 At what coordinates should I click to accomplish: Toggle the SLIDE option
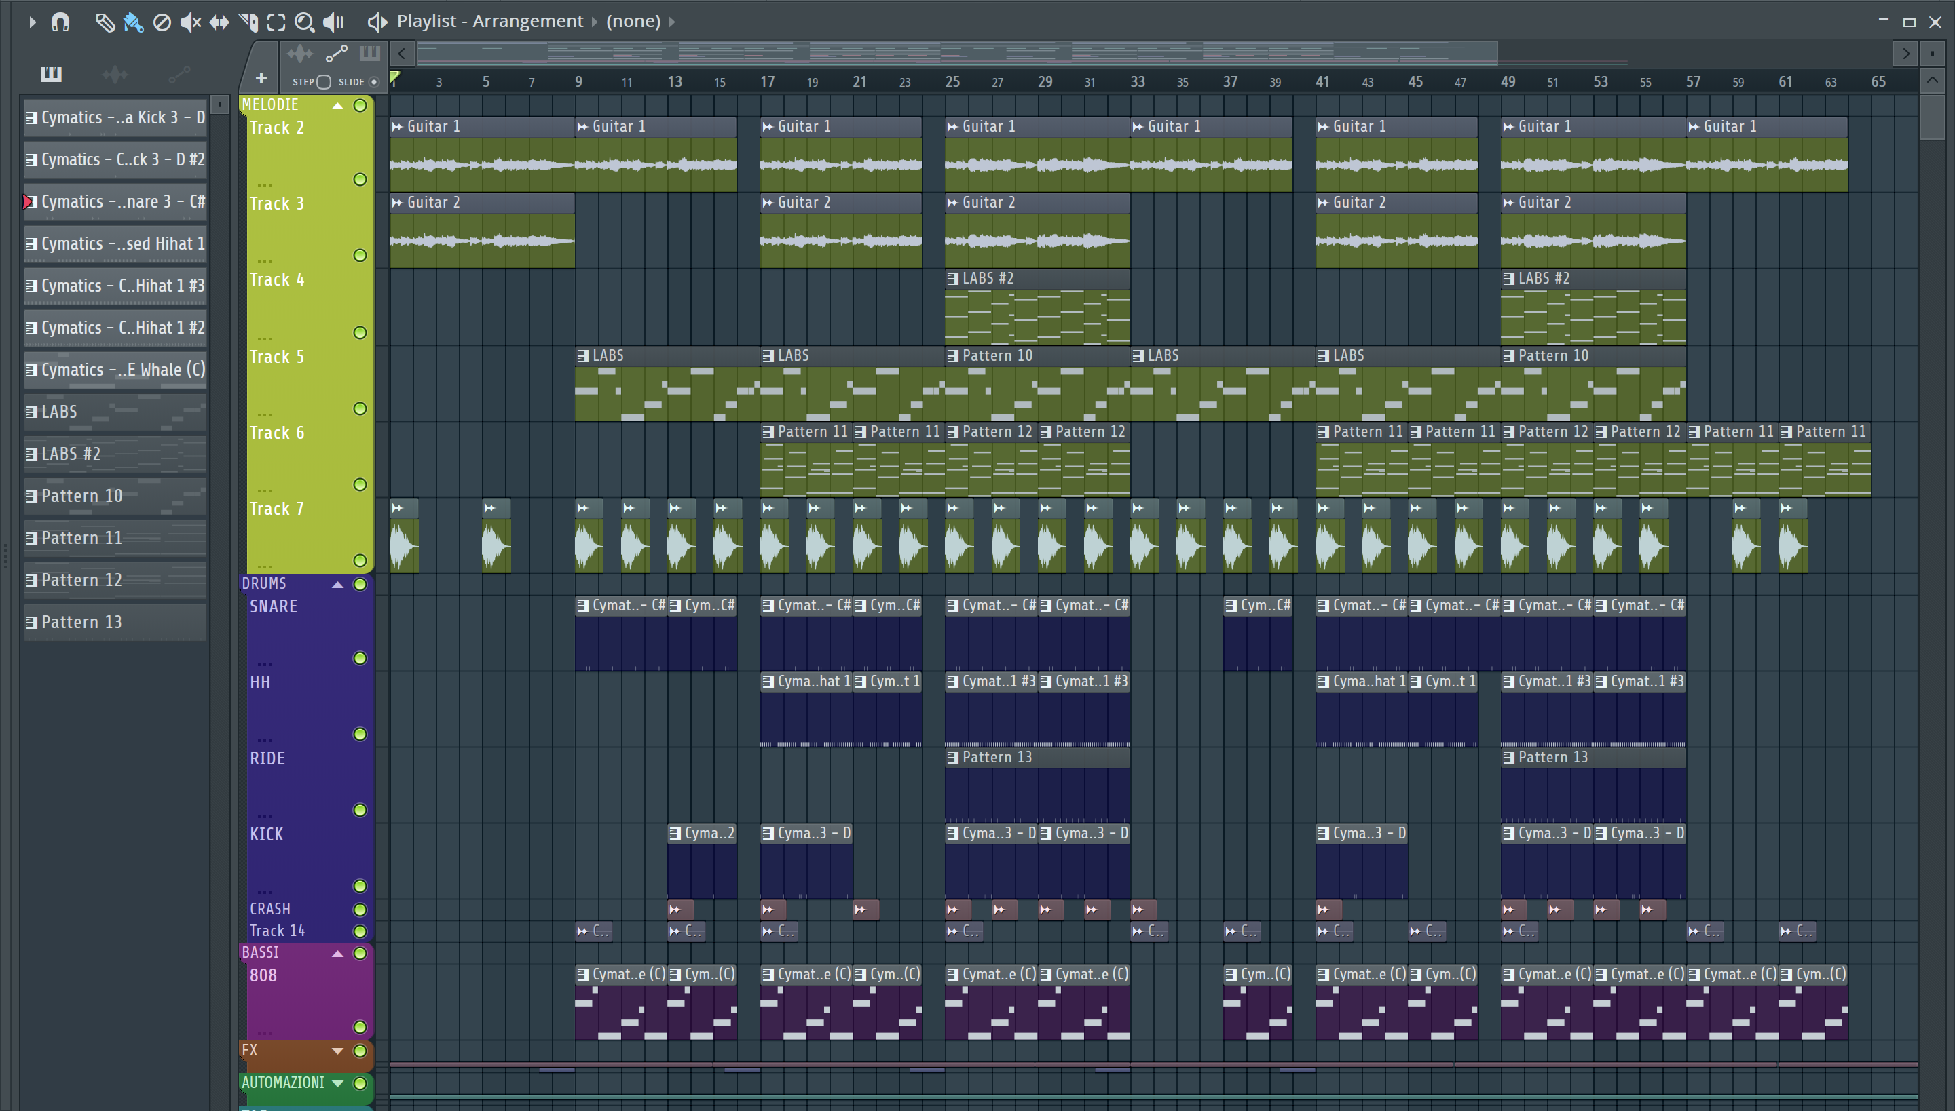coord(373,81)
